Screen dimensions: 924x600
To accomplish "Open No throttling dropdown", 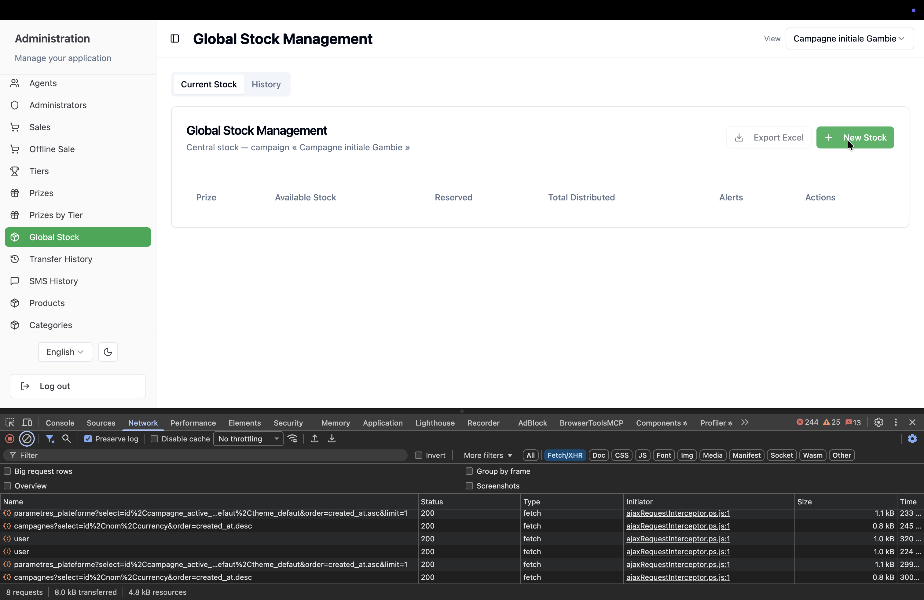I will tap(248, 439).
